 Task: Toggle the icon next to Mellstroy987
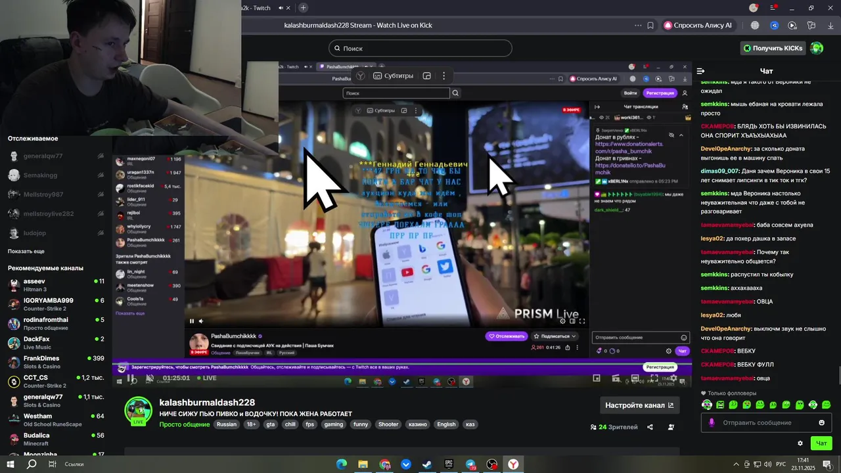click(101, 194)
